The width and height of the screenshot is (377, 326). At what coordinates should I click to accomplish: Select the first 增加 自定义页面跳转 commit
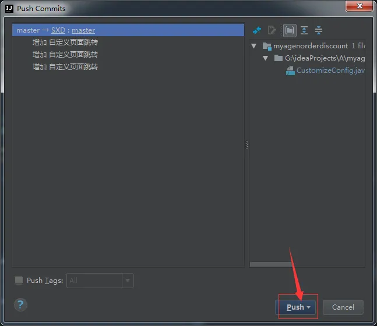[65, 42]
